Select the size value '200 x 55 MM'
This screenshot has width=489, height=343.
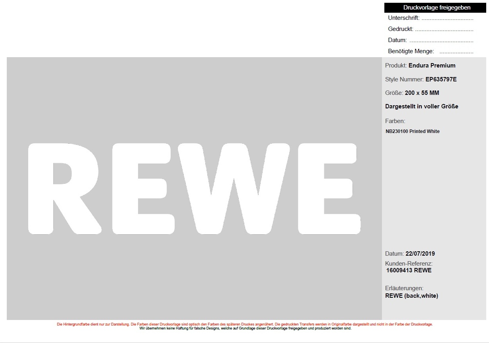pyautogui.click(x=422, y=93)
